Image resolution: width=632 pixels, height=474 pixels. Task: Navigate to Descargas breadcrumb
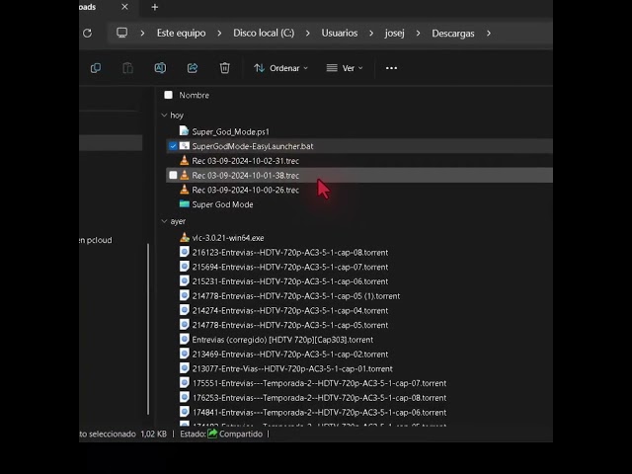tap(453, 33)
